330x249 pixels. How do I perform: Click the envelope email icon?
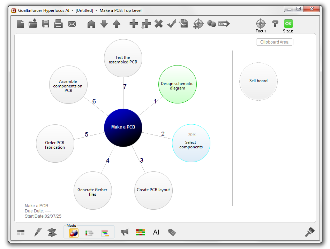(72, 24)
